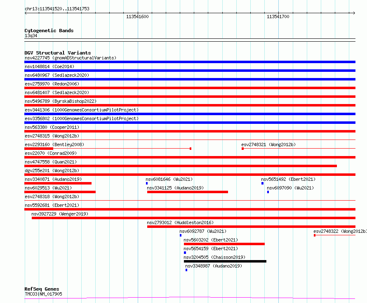Select esv2748315 (Wong2012b) label
This screenshot has width=367, height=303.
[52, 136]
